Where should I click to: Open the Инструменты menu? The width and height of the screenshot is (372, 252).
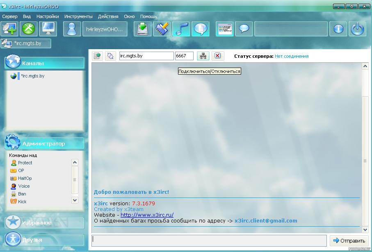click(78, 16)
